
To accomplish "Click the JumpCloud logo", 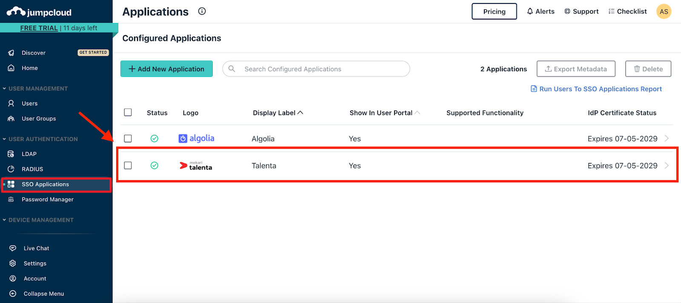I will click(39, 12).
